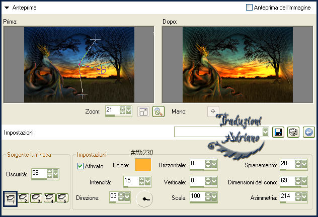
Task: Select light source 3 button
Action: click(x=36, y=198)
